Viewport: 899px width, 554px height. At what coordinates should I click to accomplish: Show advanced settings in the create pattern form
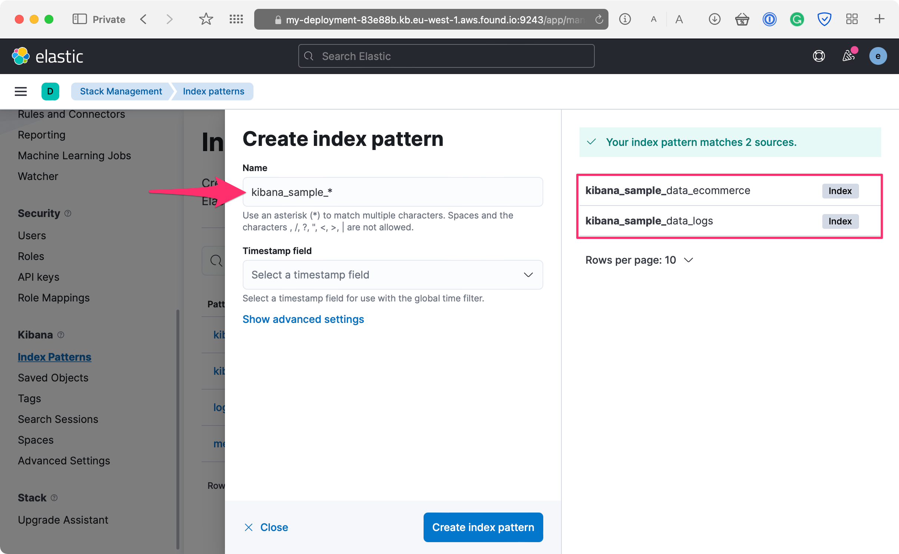[x=303, y=319]
